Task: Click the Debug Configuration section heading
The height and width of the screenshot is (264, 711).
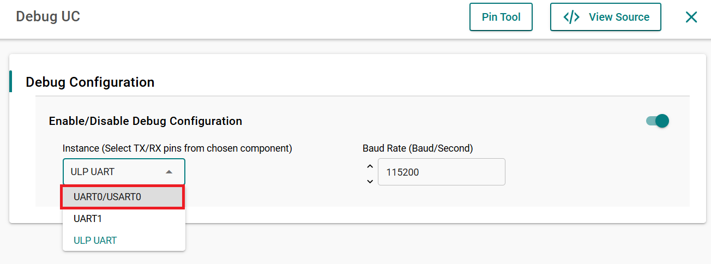Action: tap(90, 82)
